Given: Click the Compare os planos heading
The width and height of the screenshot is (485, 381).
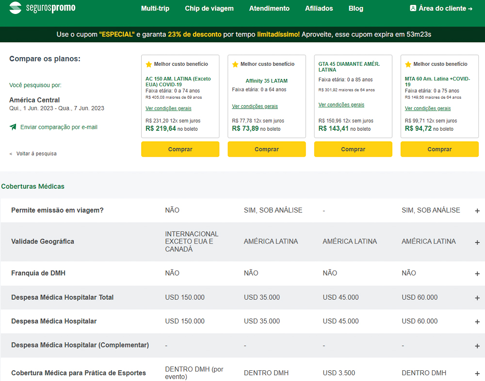Looking at the screenshot, I should 45,59.
